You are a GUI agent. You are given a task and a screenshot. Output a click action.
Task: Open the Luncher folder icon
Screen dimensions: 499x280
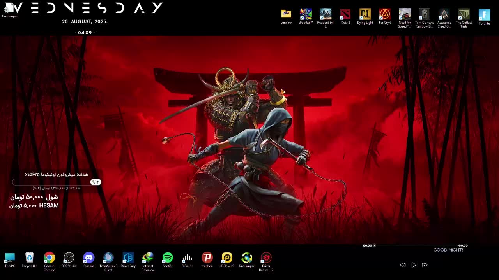[x=286, y=16]
